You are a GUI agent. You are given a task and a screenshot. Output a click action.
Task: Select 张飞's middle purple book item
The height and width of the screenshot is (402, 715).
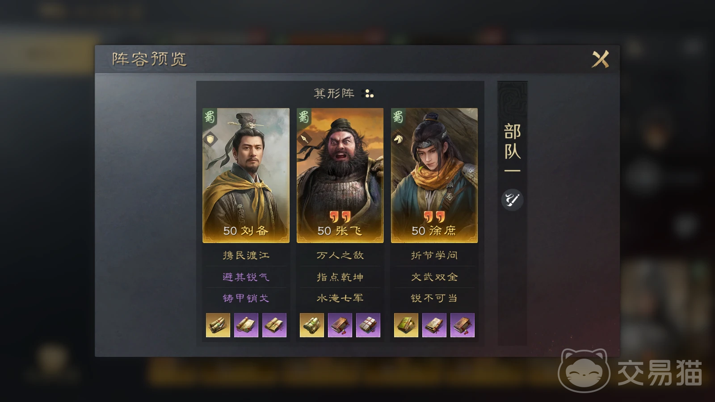click(340, 325)
